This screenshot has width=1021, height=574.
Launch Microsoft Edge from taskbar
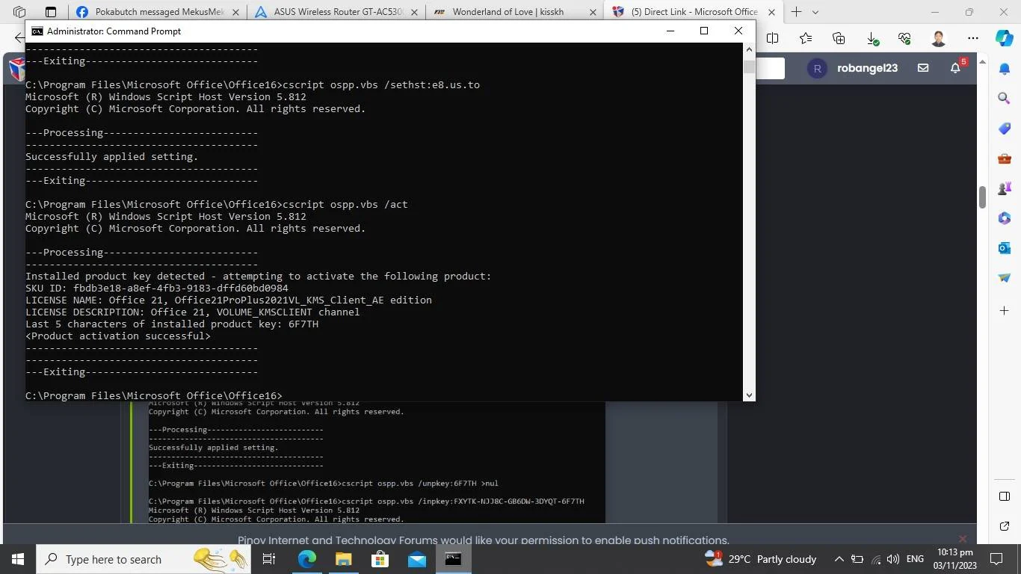306,558
